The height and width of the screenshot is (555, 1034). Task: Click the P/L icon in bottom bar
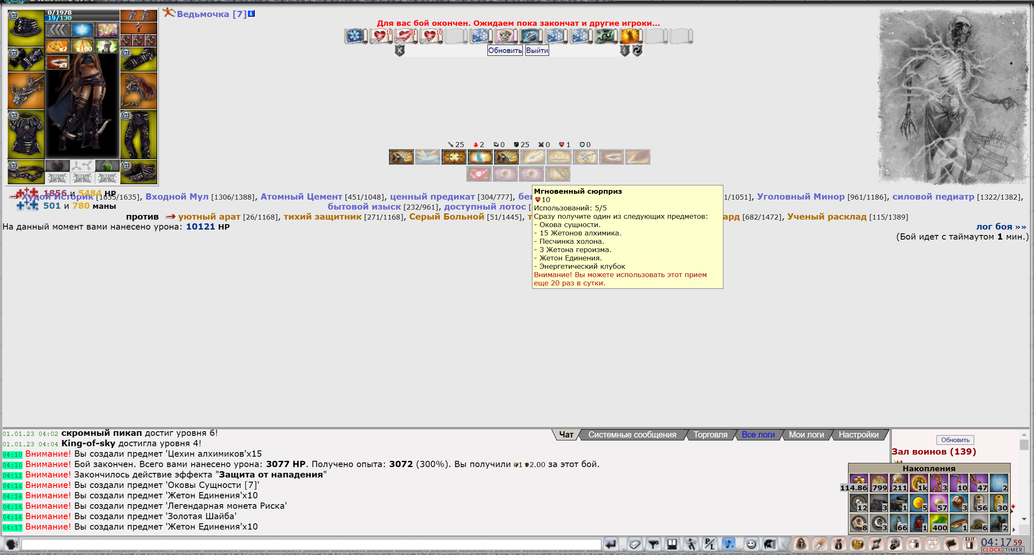point(710,544)
